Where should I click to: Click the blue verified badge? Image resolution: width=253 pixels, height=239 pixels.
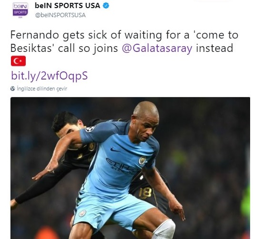tap(106, 6)
